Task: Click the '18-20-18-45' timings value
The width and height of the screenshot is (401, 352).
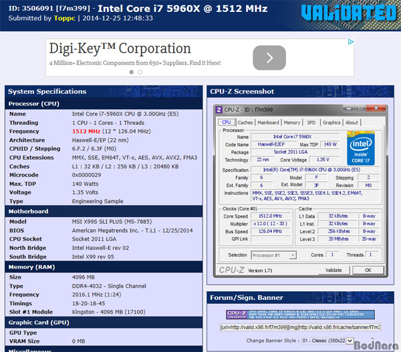Action: pos(88,303)
